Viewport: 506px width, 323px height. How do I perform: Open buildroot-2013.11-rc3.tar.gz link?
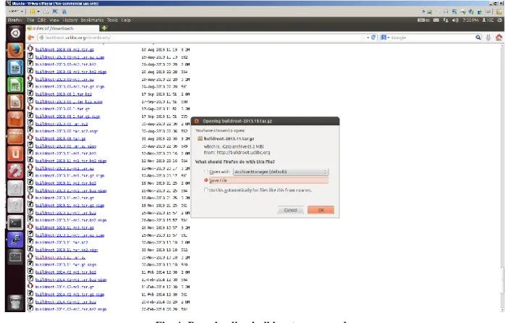(x=64, y=227)
